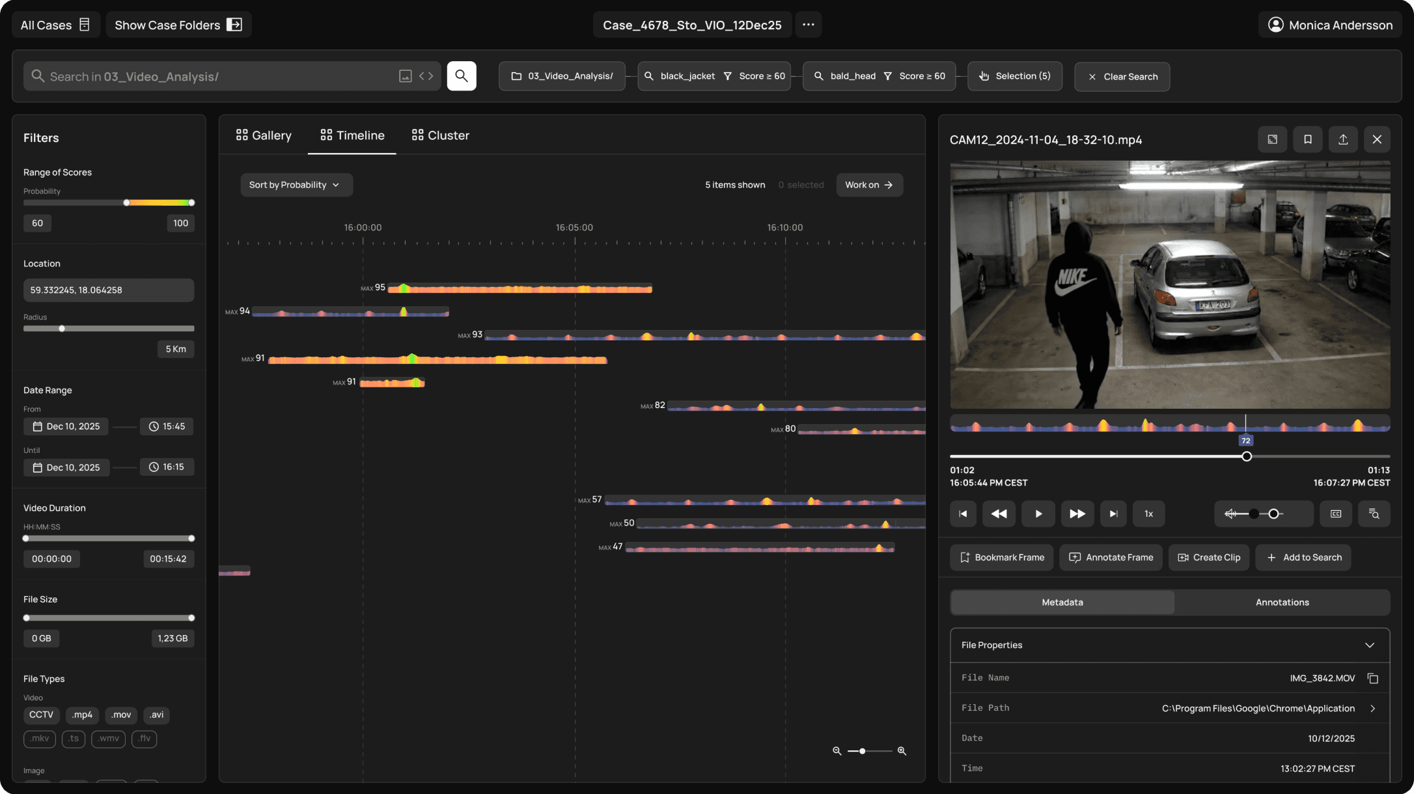The height and width of the screenshot is (794, 1414).
Task: Click the code brackets icon in search bar
Action: (x=426, y=76)
